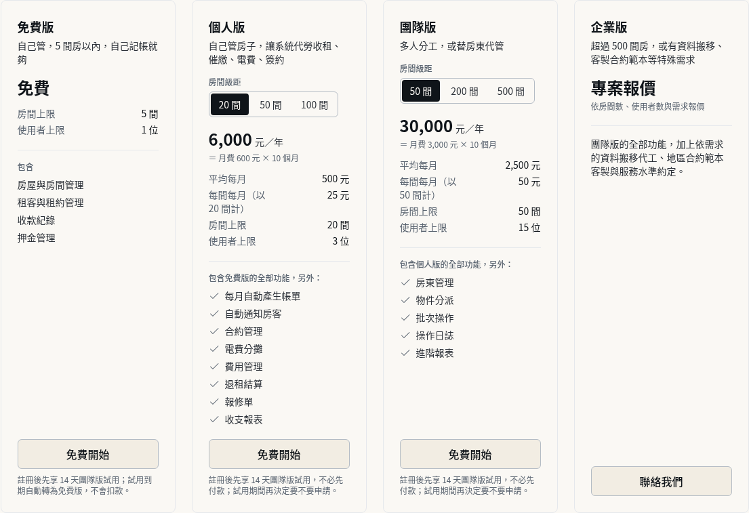The image size is (749, 513).
Task: Click the 500 元 monthly average value
Action: point(336,179)
